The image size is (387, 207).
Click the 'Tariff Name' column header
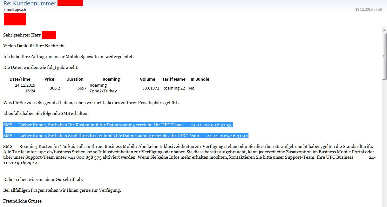[x=174, y=79]
